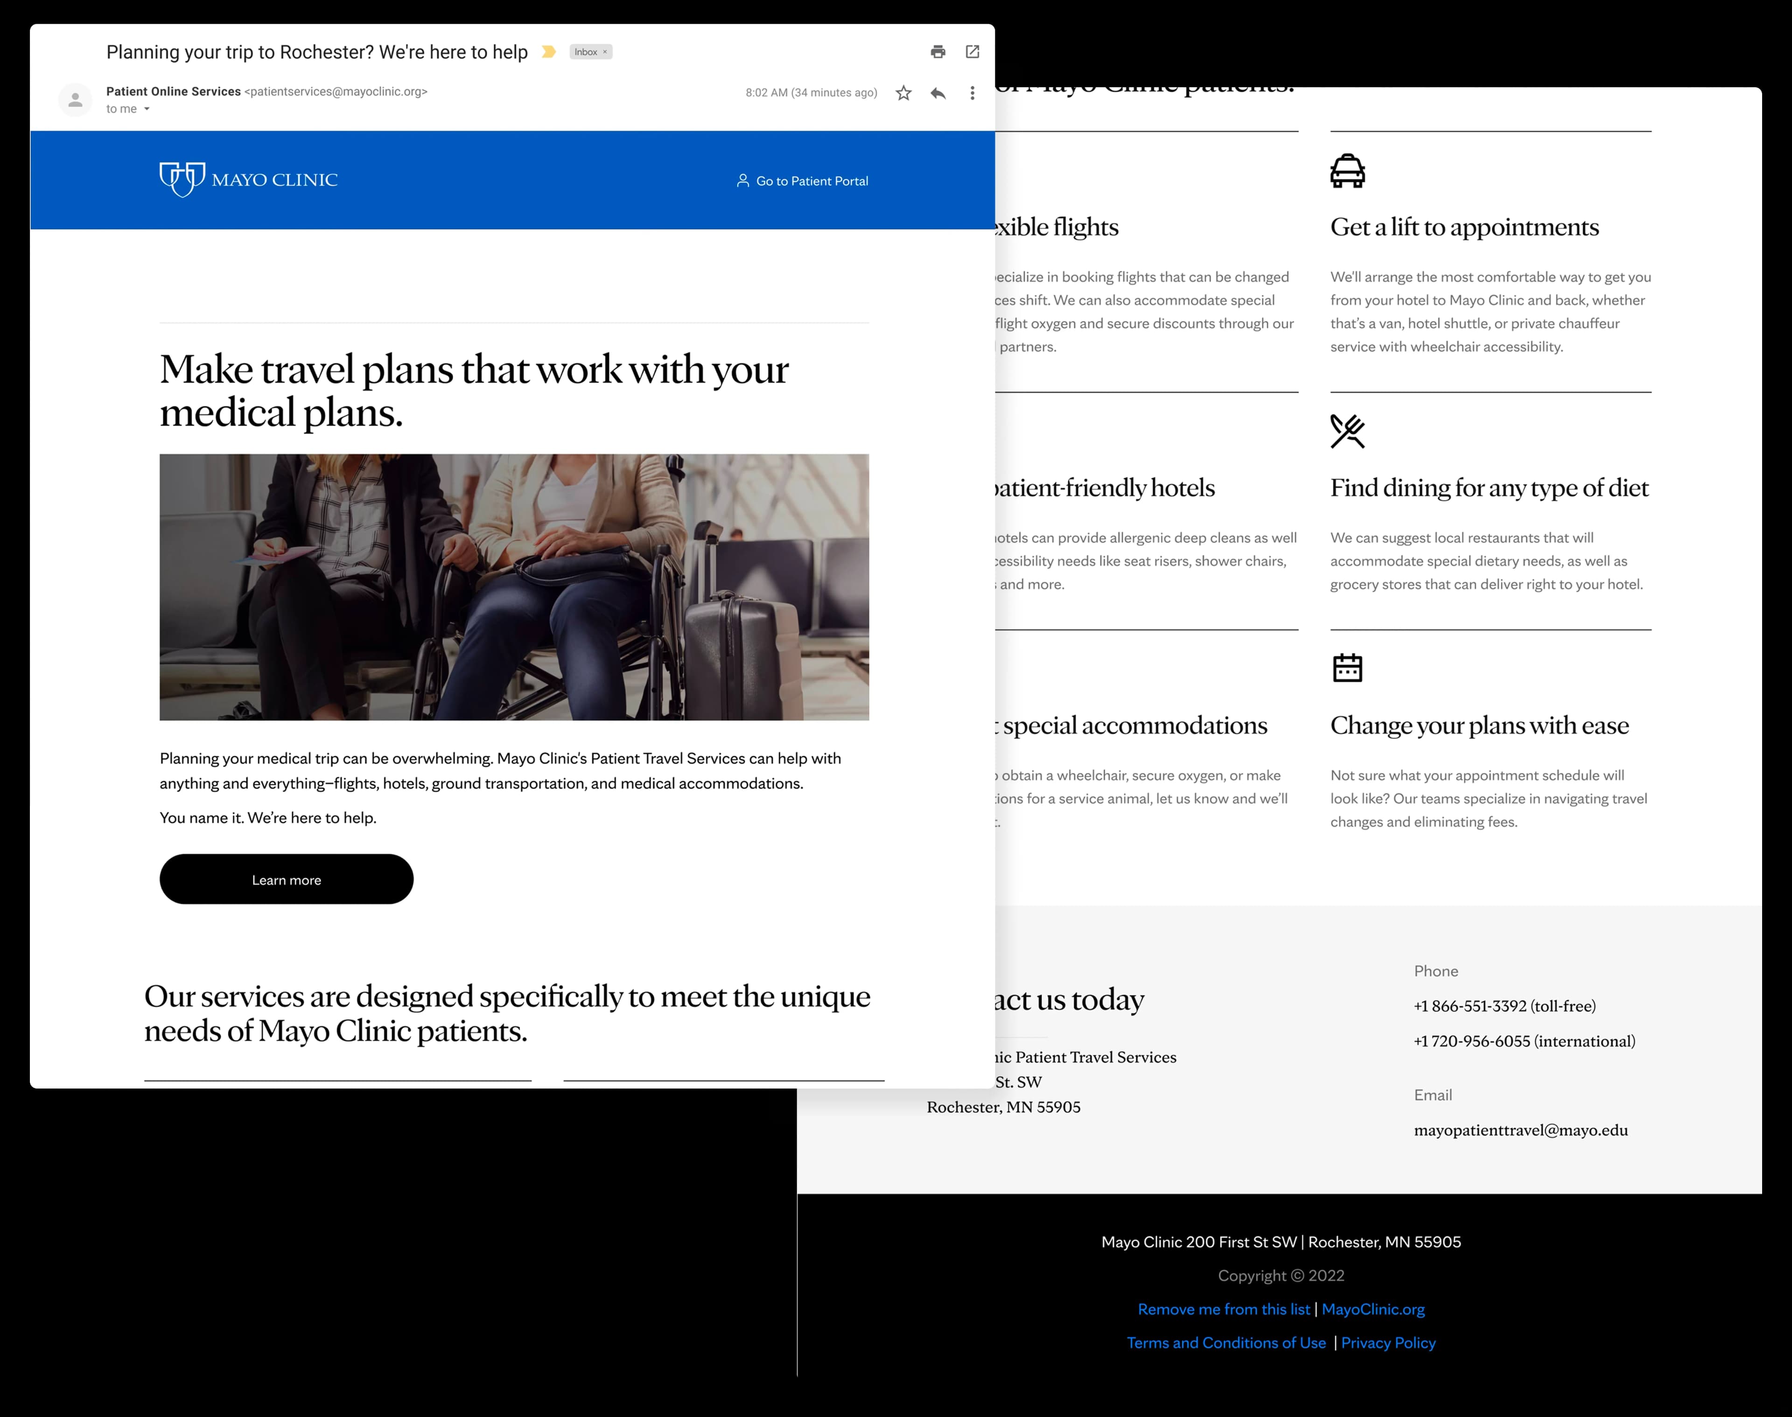Viewport: 1792px width, 1417px height.
Task: Click the email subject line about Rochester
Action: 317,52
